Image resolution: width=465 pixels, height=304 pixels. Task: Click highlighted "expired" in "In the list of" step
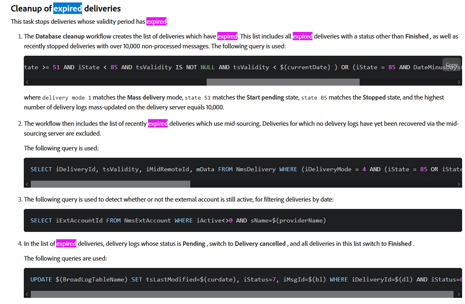tap(66, 243)
